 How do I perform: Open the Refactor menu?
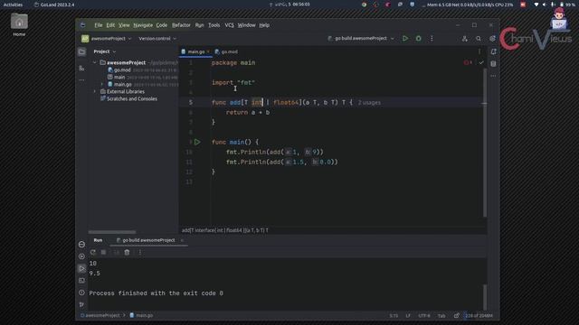pos(181,25)
